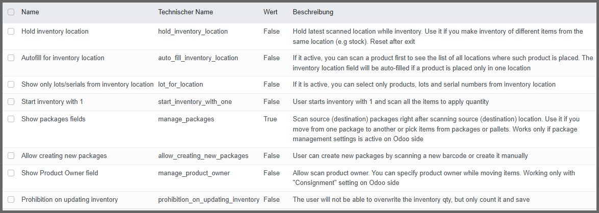Sort by the Name column header
The width and height of the screenshot is (599, 213).
pyautogui.click(x=30, y=12)
